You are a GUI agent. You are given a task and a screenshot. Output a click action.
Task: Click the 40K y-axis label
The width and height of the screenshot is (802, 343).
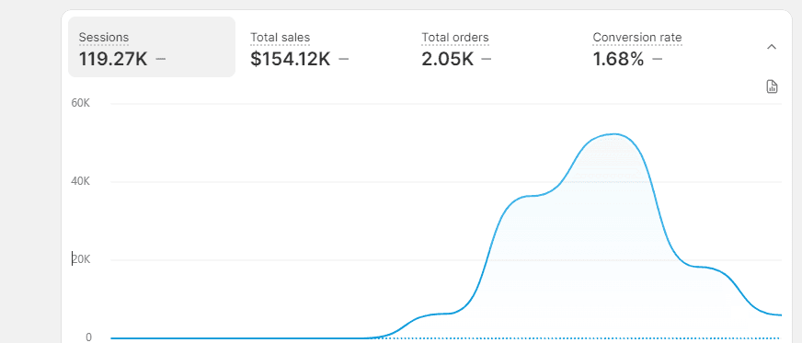[x=81, y=181]
